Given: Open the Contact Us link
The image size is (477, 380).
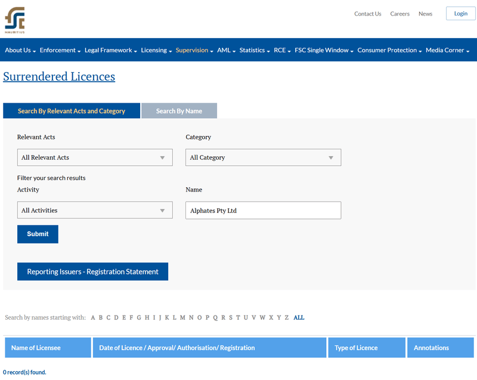Looking at the screenshot, I should pos(367,14).
